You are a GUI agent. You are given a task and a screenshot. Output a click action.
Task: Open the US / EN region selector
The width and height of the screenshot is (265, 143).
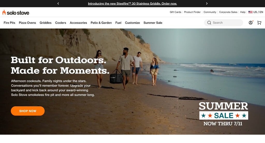coord(255,12)
